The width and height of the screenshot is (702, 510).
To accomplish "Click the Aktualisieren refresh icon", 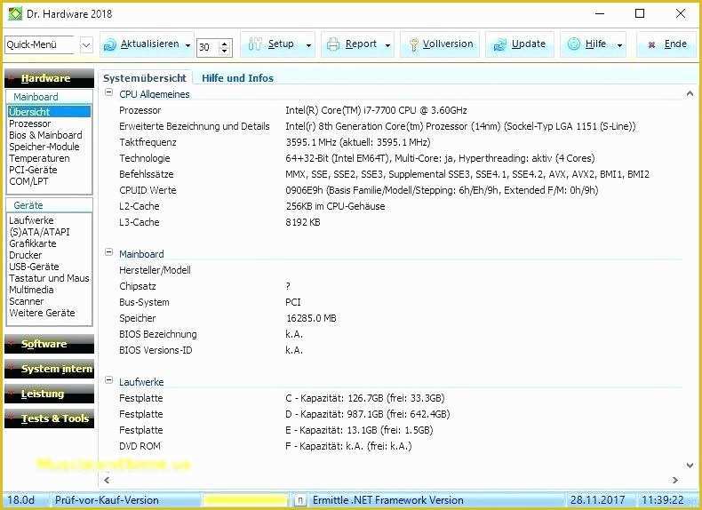I will 109,44.
